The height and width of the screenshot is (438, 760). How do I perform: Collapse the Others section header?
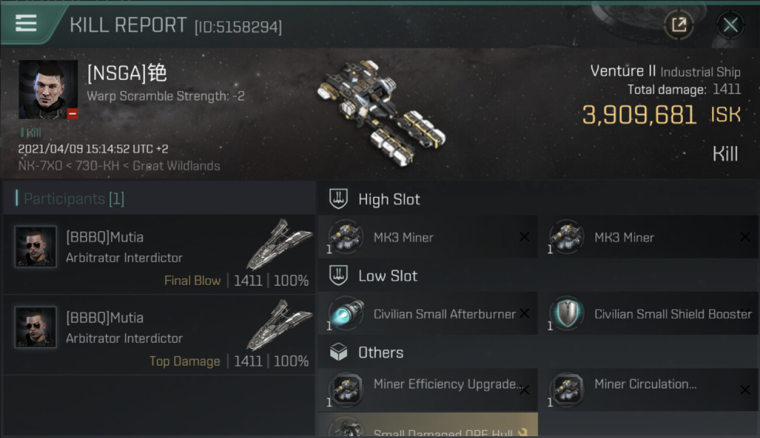point(538,352)
